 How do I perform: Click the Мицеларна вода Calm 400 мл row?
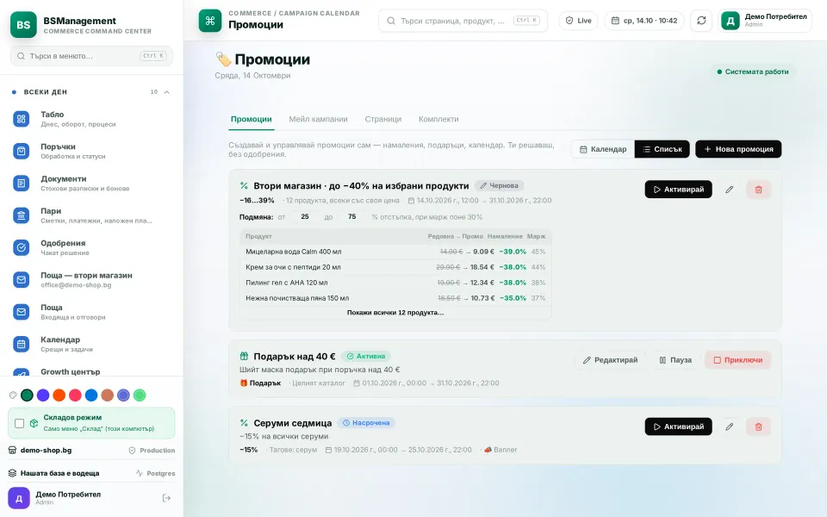tap(395, 252)
